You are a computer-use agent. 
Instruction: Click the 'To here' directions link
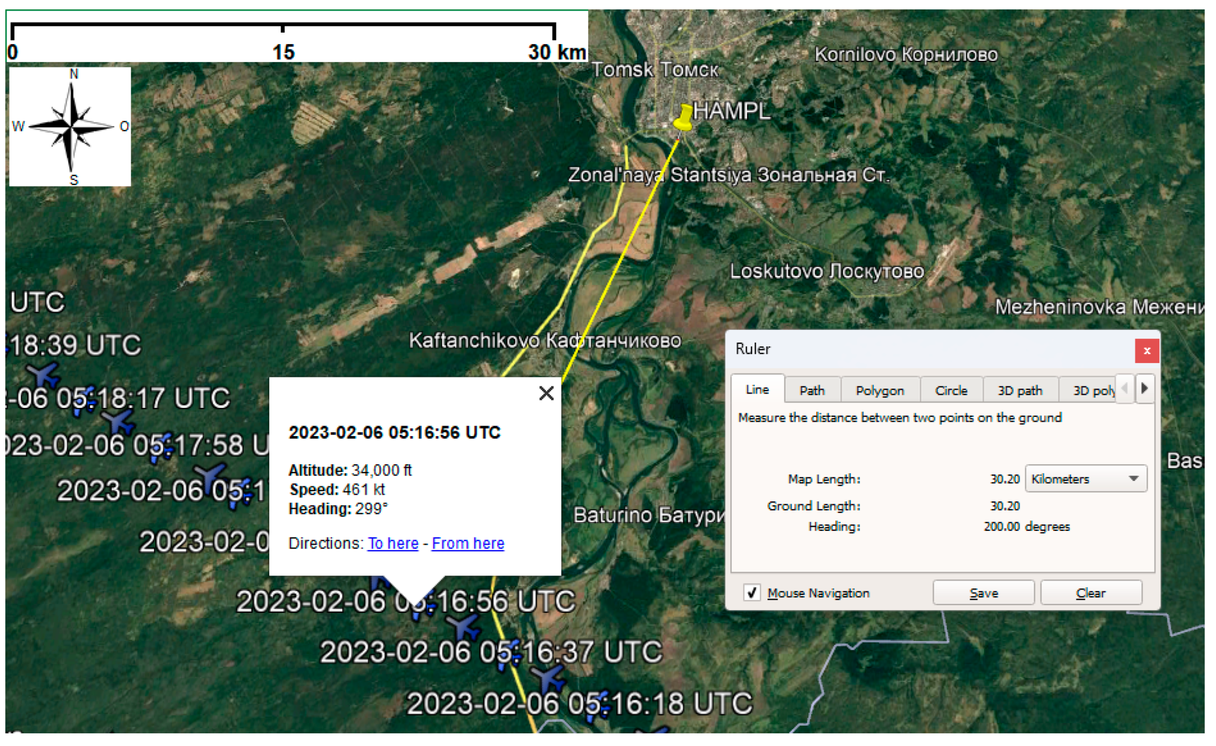click(x=393, y=543)
